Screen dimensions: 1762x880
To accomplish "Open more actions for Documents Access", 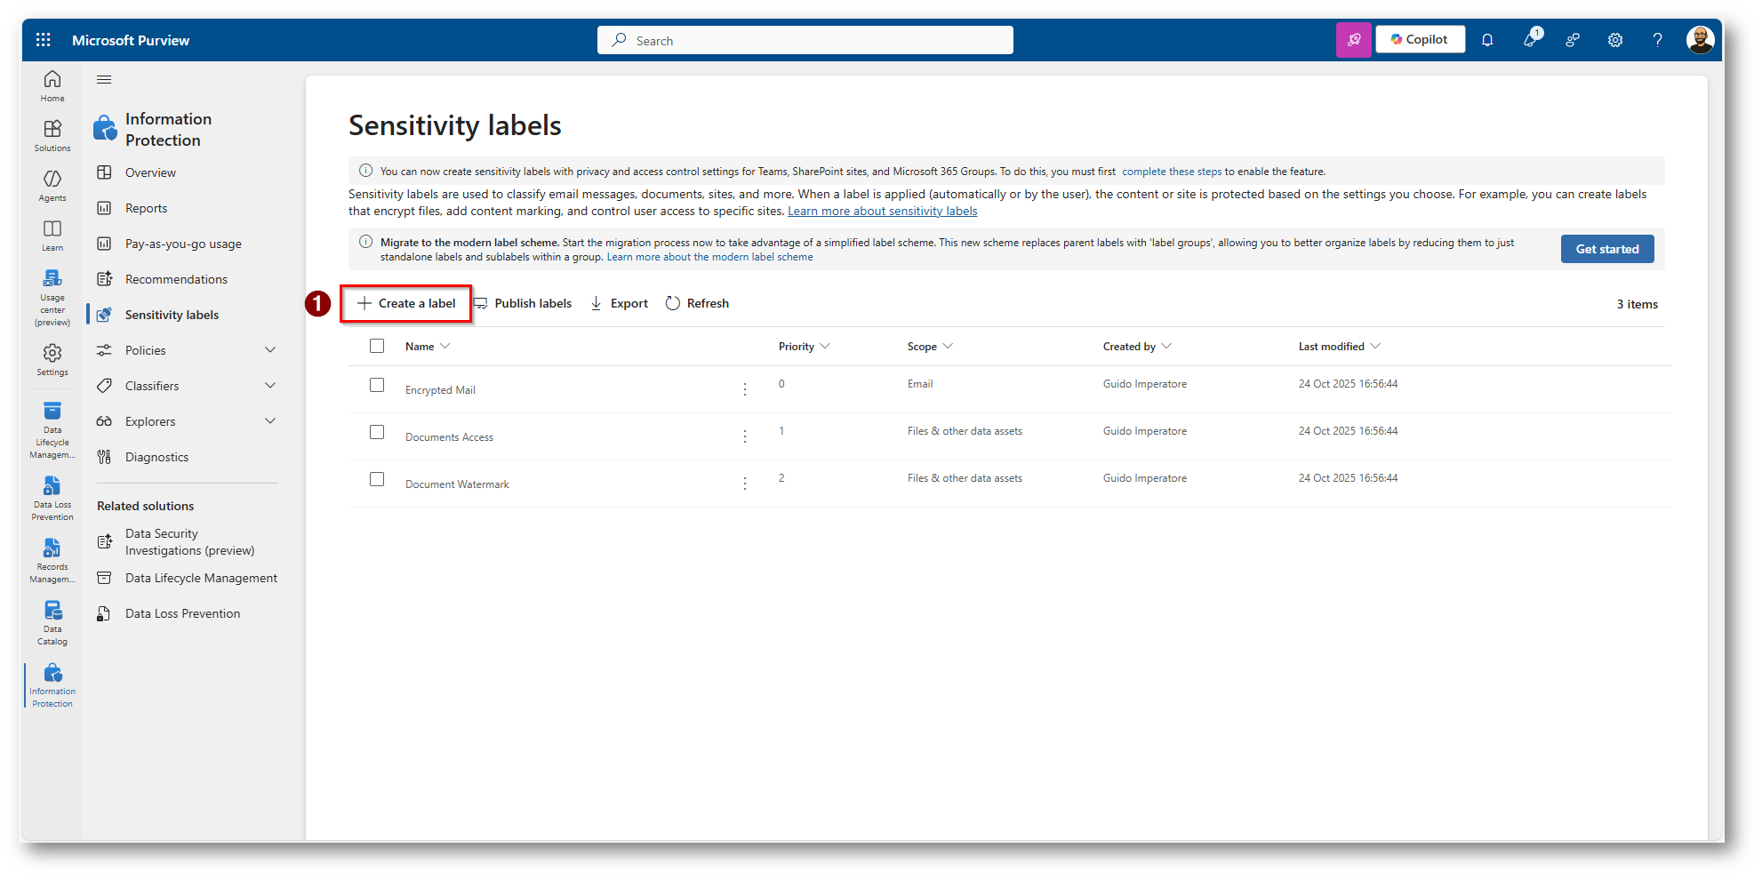I will (745, 436).
